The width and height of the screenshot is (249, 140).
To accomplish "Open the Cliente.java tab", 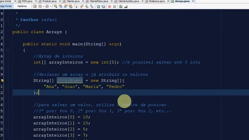I will 73,1.
